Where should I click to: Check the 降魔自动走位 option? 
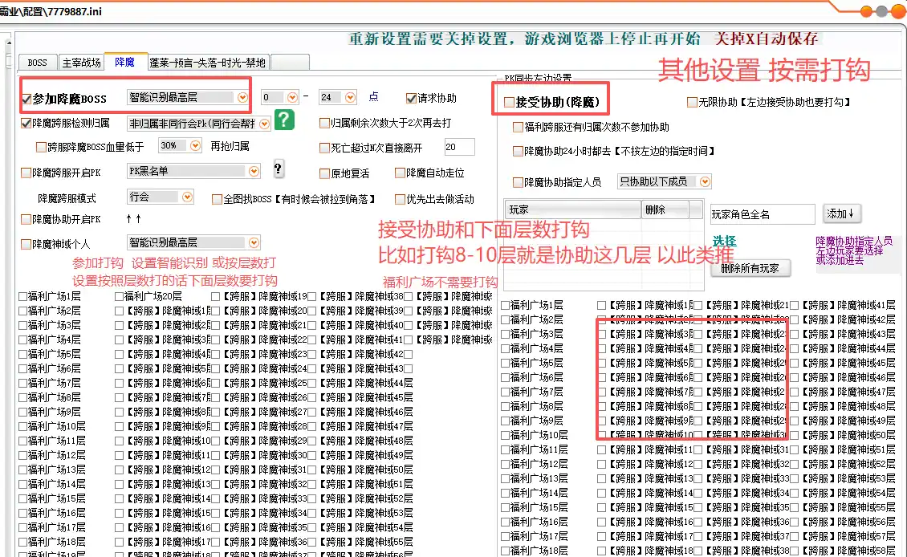tap(400, 173)
